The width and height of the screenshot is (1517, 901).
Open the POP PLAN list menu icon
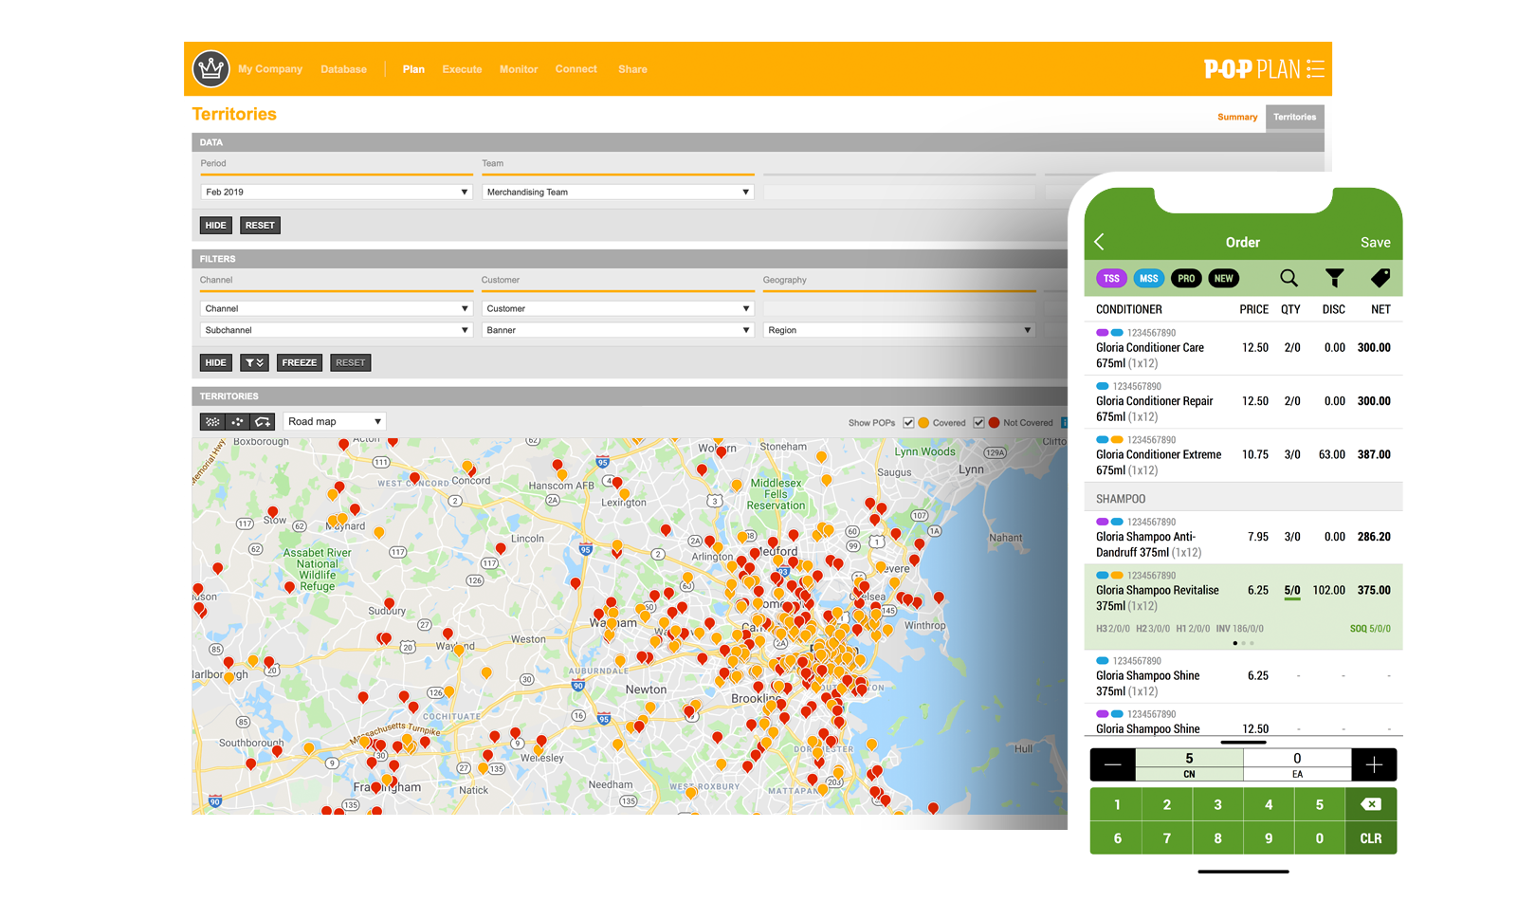[1315, 68]
